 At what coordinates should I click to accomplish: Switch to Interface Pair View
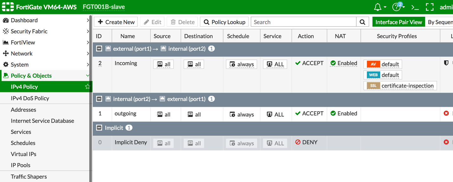pyautogui.click(x=398, y=22)
